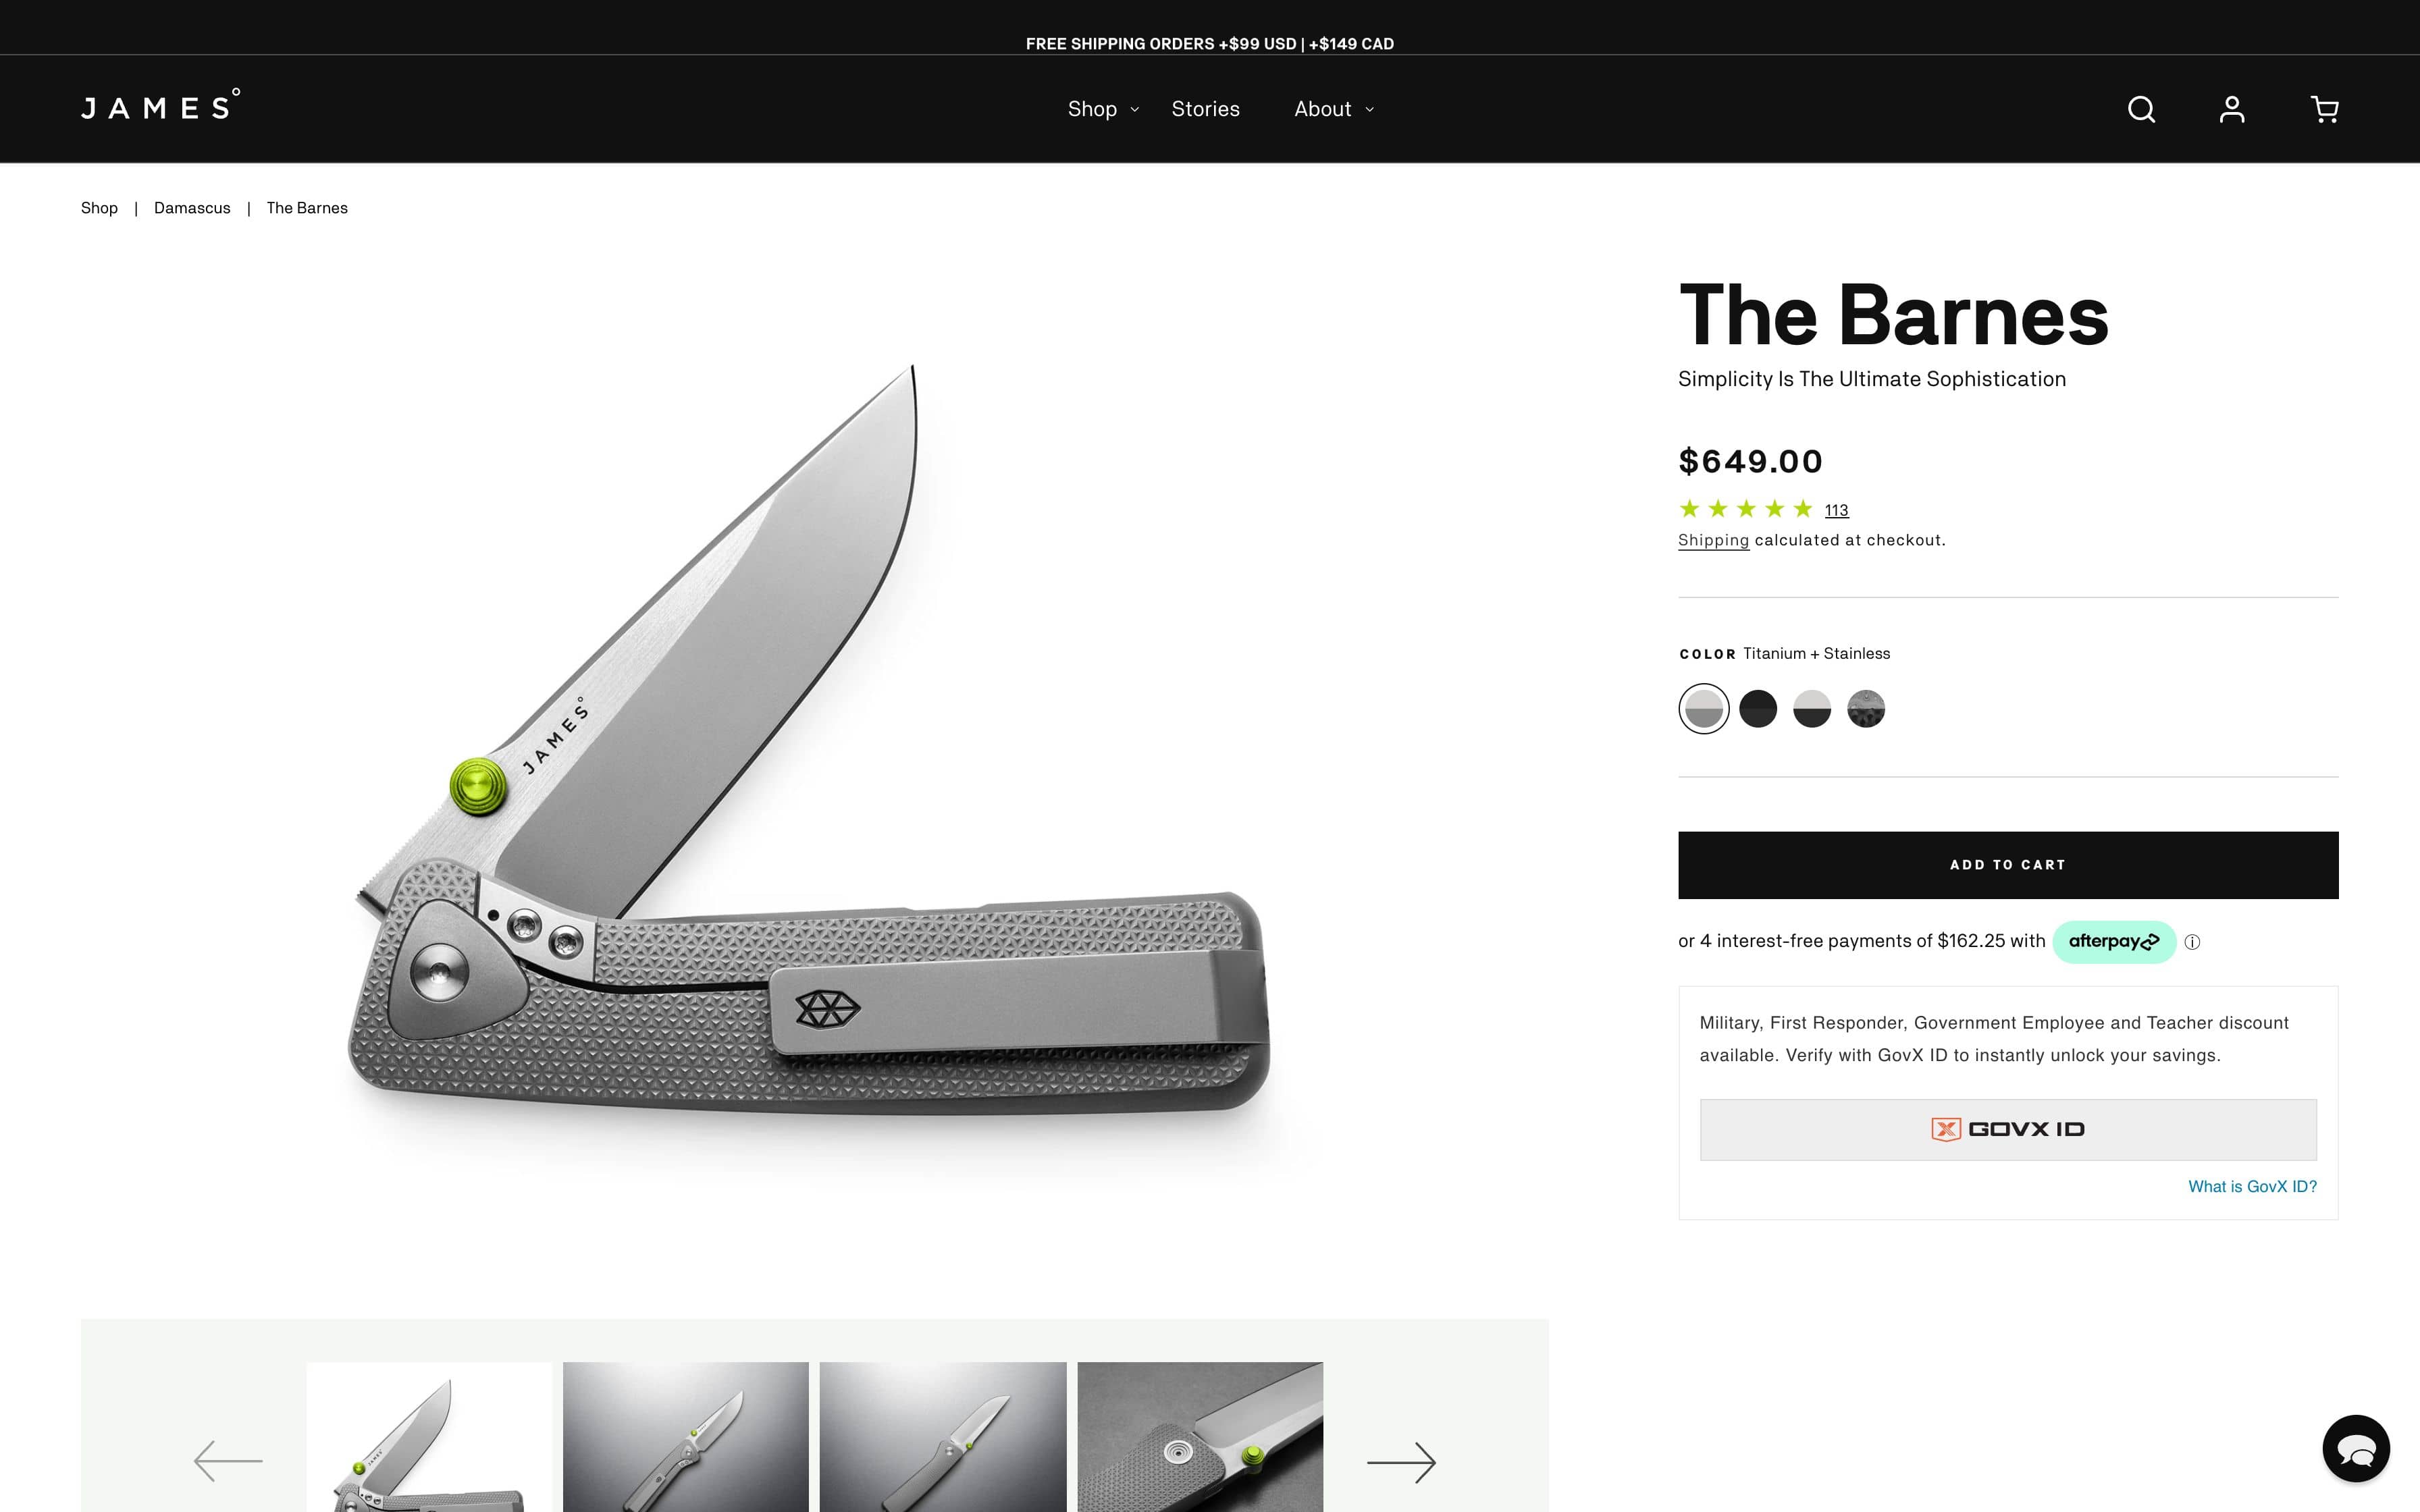Verify with GovX ID button
The image size is (2420, 1512).
(2007, 1129)
